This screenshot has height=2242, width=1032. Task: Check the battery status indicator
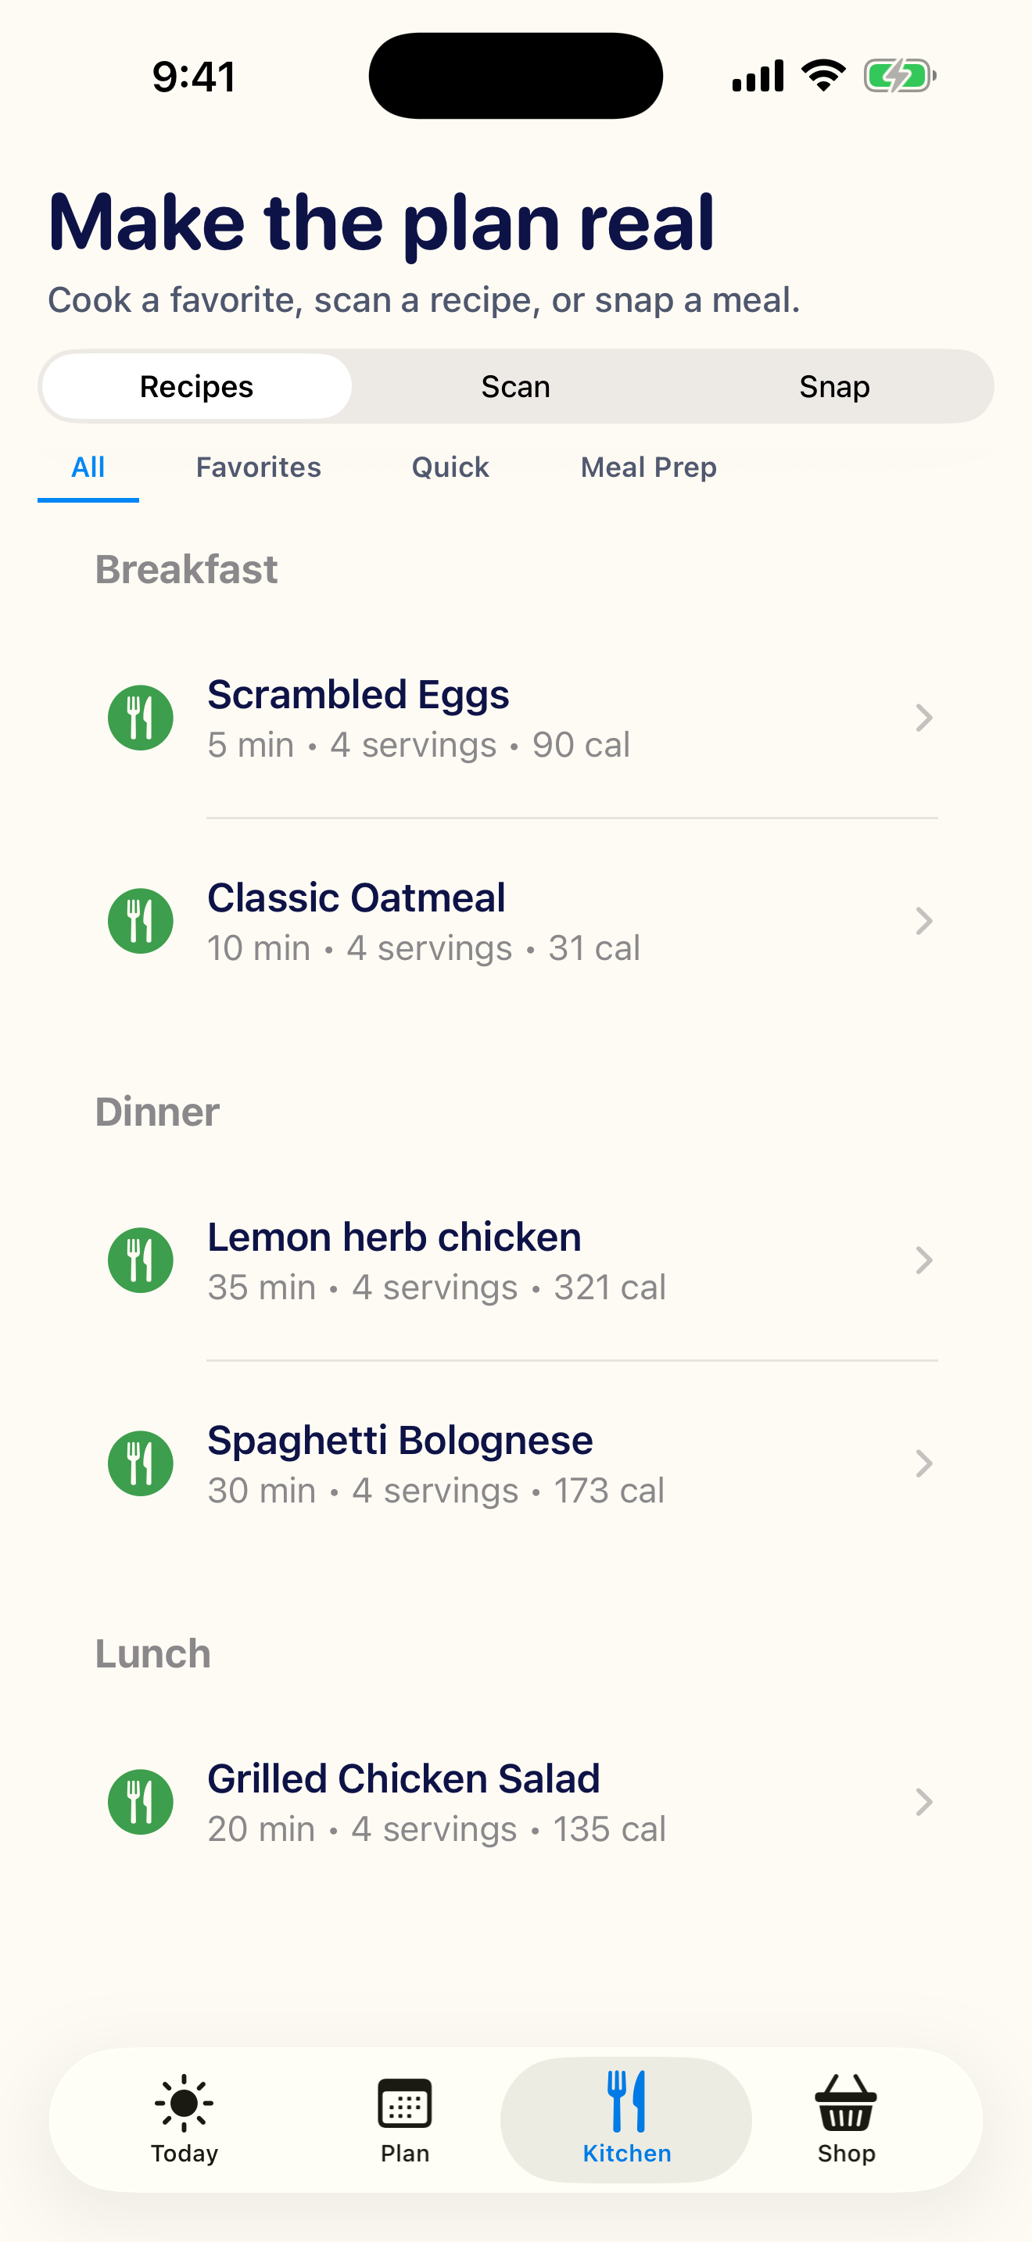coord(900,76)
